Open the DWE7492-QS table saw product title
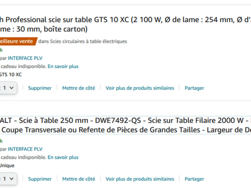 [125, 125]
